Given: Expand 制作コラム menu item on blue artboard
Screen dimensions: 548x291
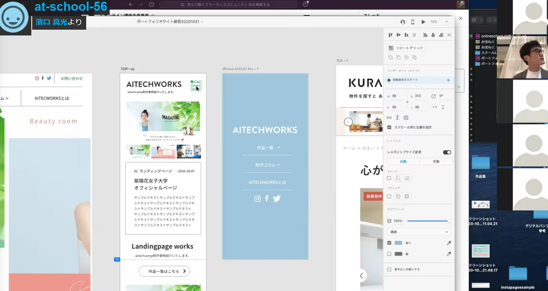Looking at the screenshot, I should click(x=267, y=165).
